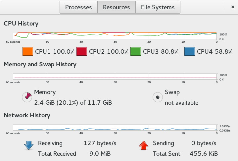238x161 pixels.
Task: Select the Resources tab
Action: 116,7
